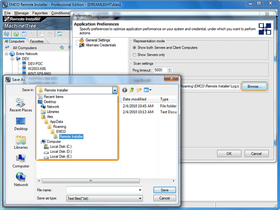Select Entire Network node in Machine Tree
The width and height of the screenshot is (280, 210).
[x=27, y=54]
